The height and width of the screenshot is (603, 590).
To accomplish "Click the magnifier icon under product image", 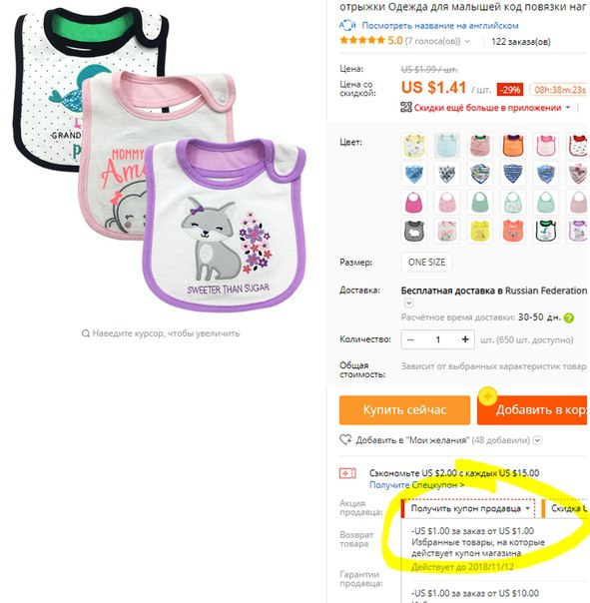I will (x=86, y=333).
